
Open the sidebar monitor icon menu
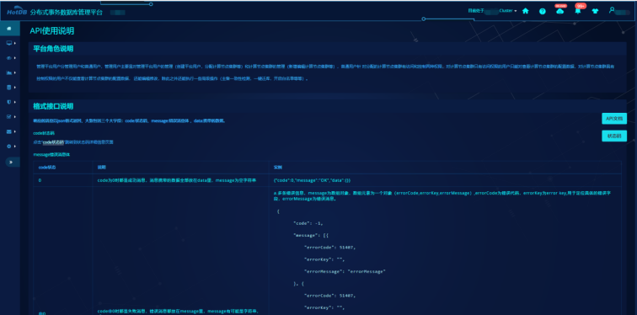tap(9, 43)
